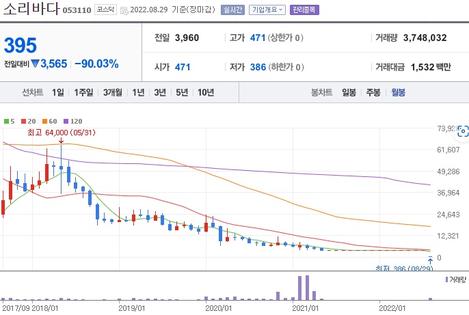
Task: Click the red 20-period moving average marker
Action: [x=24, y=122]
